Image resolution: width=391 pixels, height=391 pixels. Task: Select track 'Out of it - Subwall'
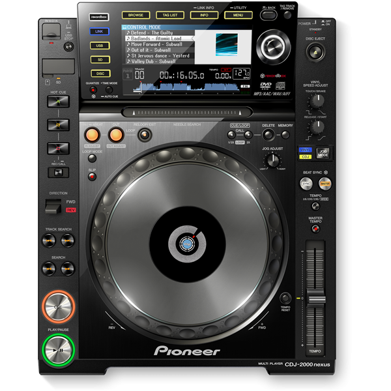[159, 50]
